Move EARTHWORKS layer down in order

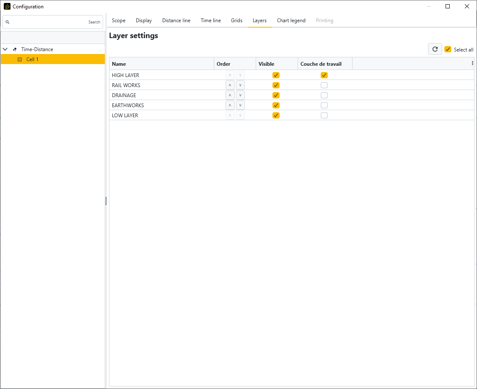[240, 106]
